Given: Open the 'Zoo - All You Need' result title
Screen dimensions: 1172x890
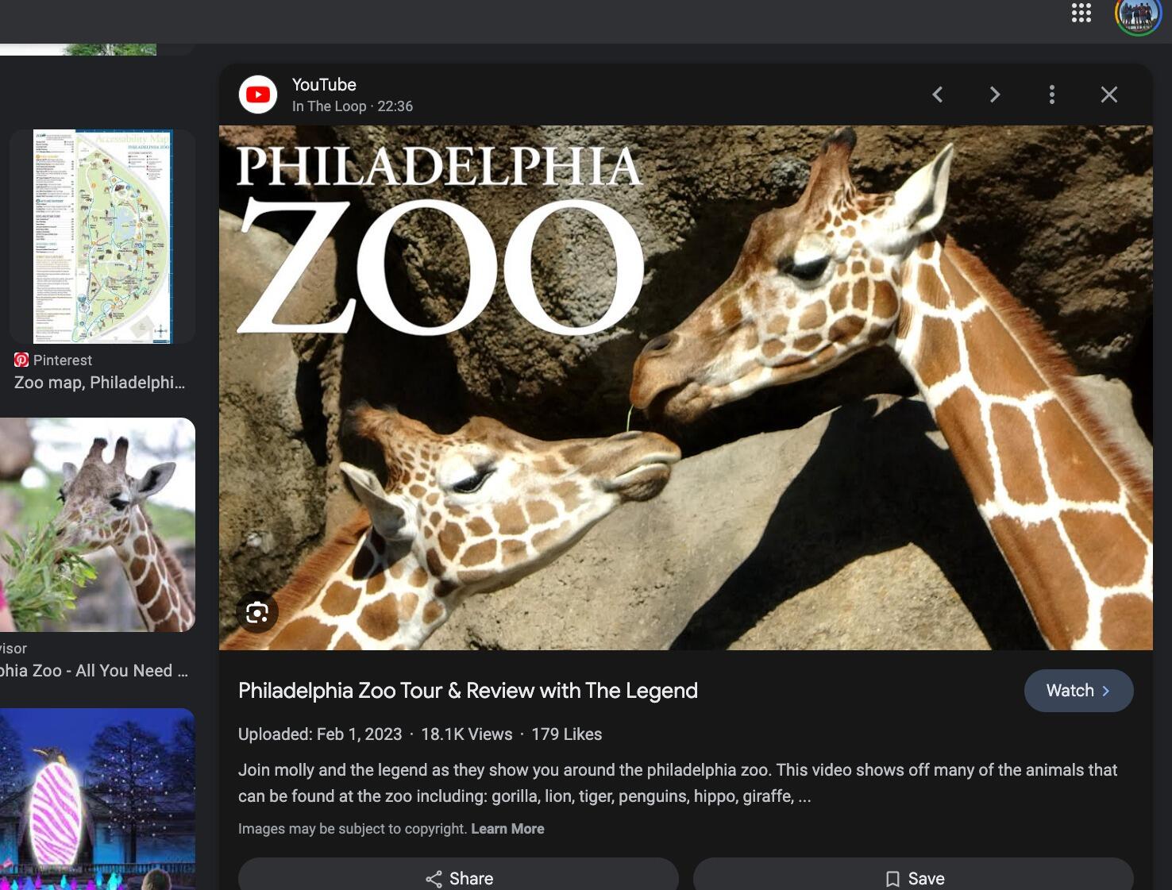Looking at the screenshot, I should (x=94, y=671).
